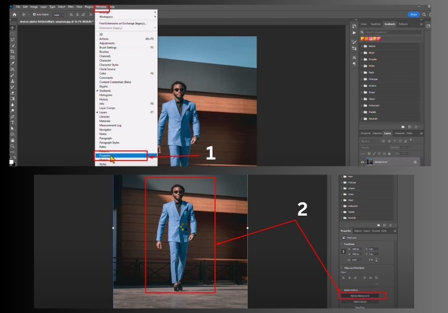
Task: Select the Eraser tool
Action: [12, 93]
